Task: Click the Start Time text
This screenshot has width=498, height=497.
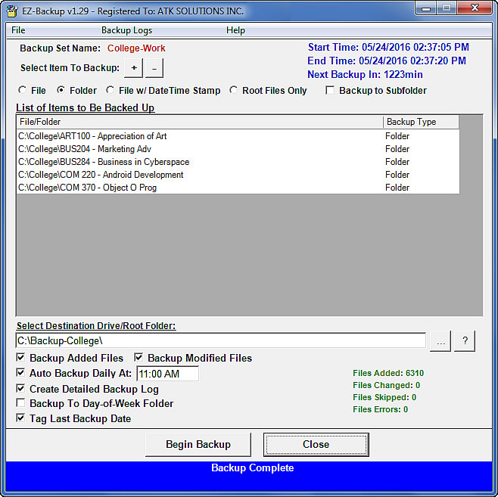Action: pos(388,48)
